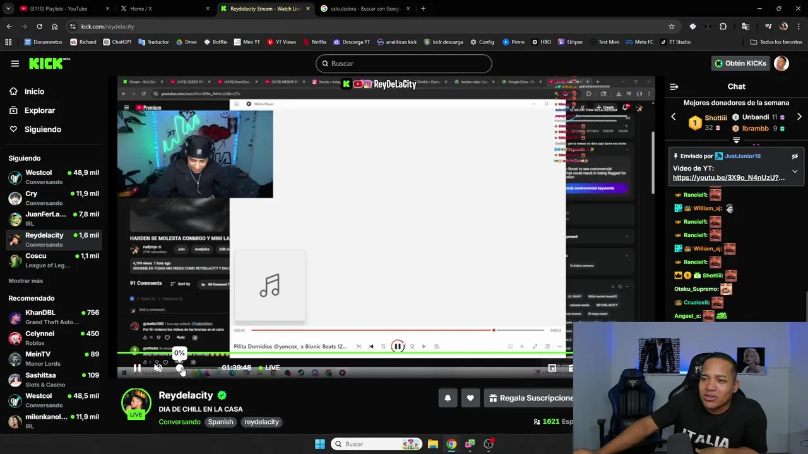Click the address bar URL
The image size is (808, 454).
107,26
